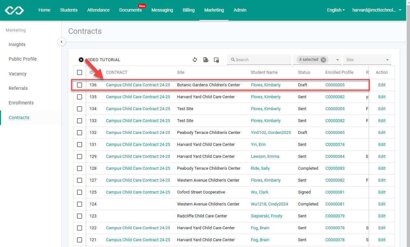Click the app logo in the header
This screenshot has height=247, width=410.
click(14, 10)
